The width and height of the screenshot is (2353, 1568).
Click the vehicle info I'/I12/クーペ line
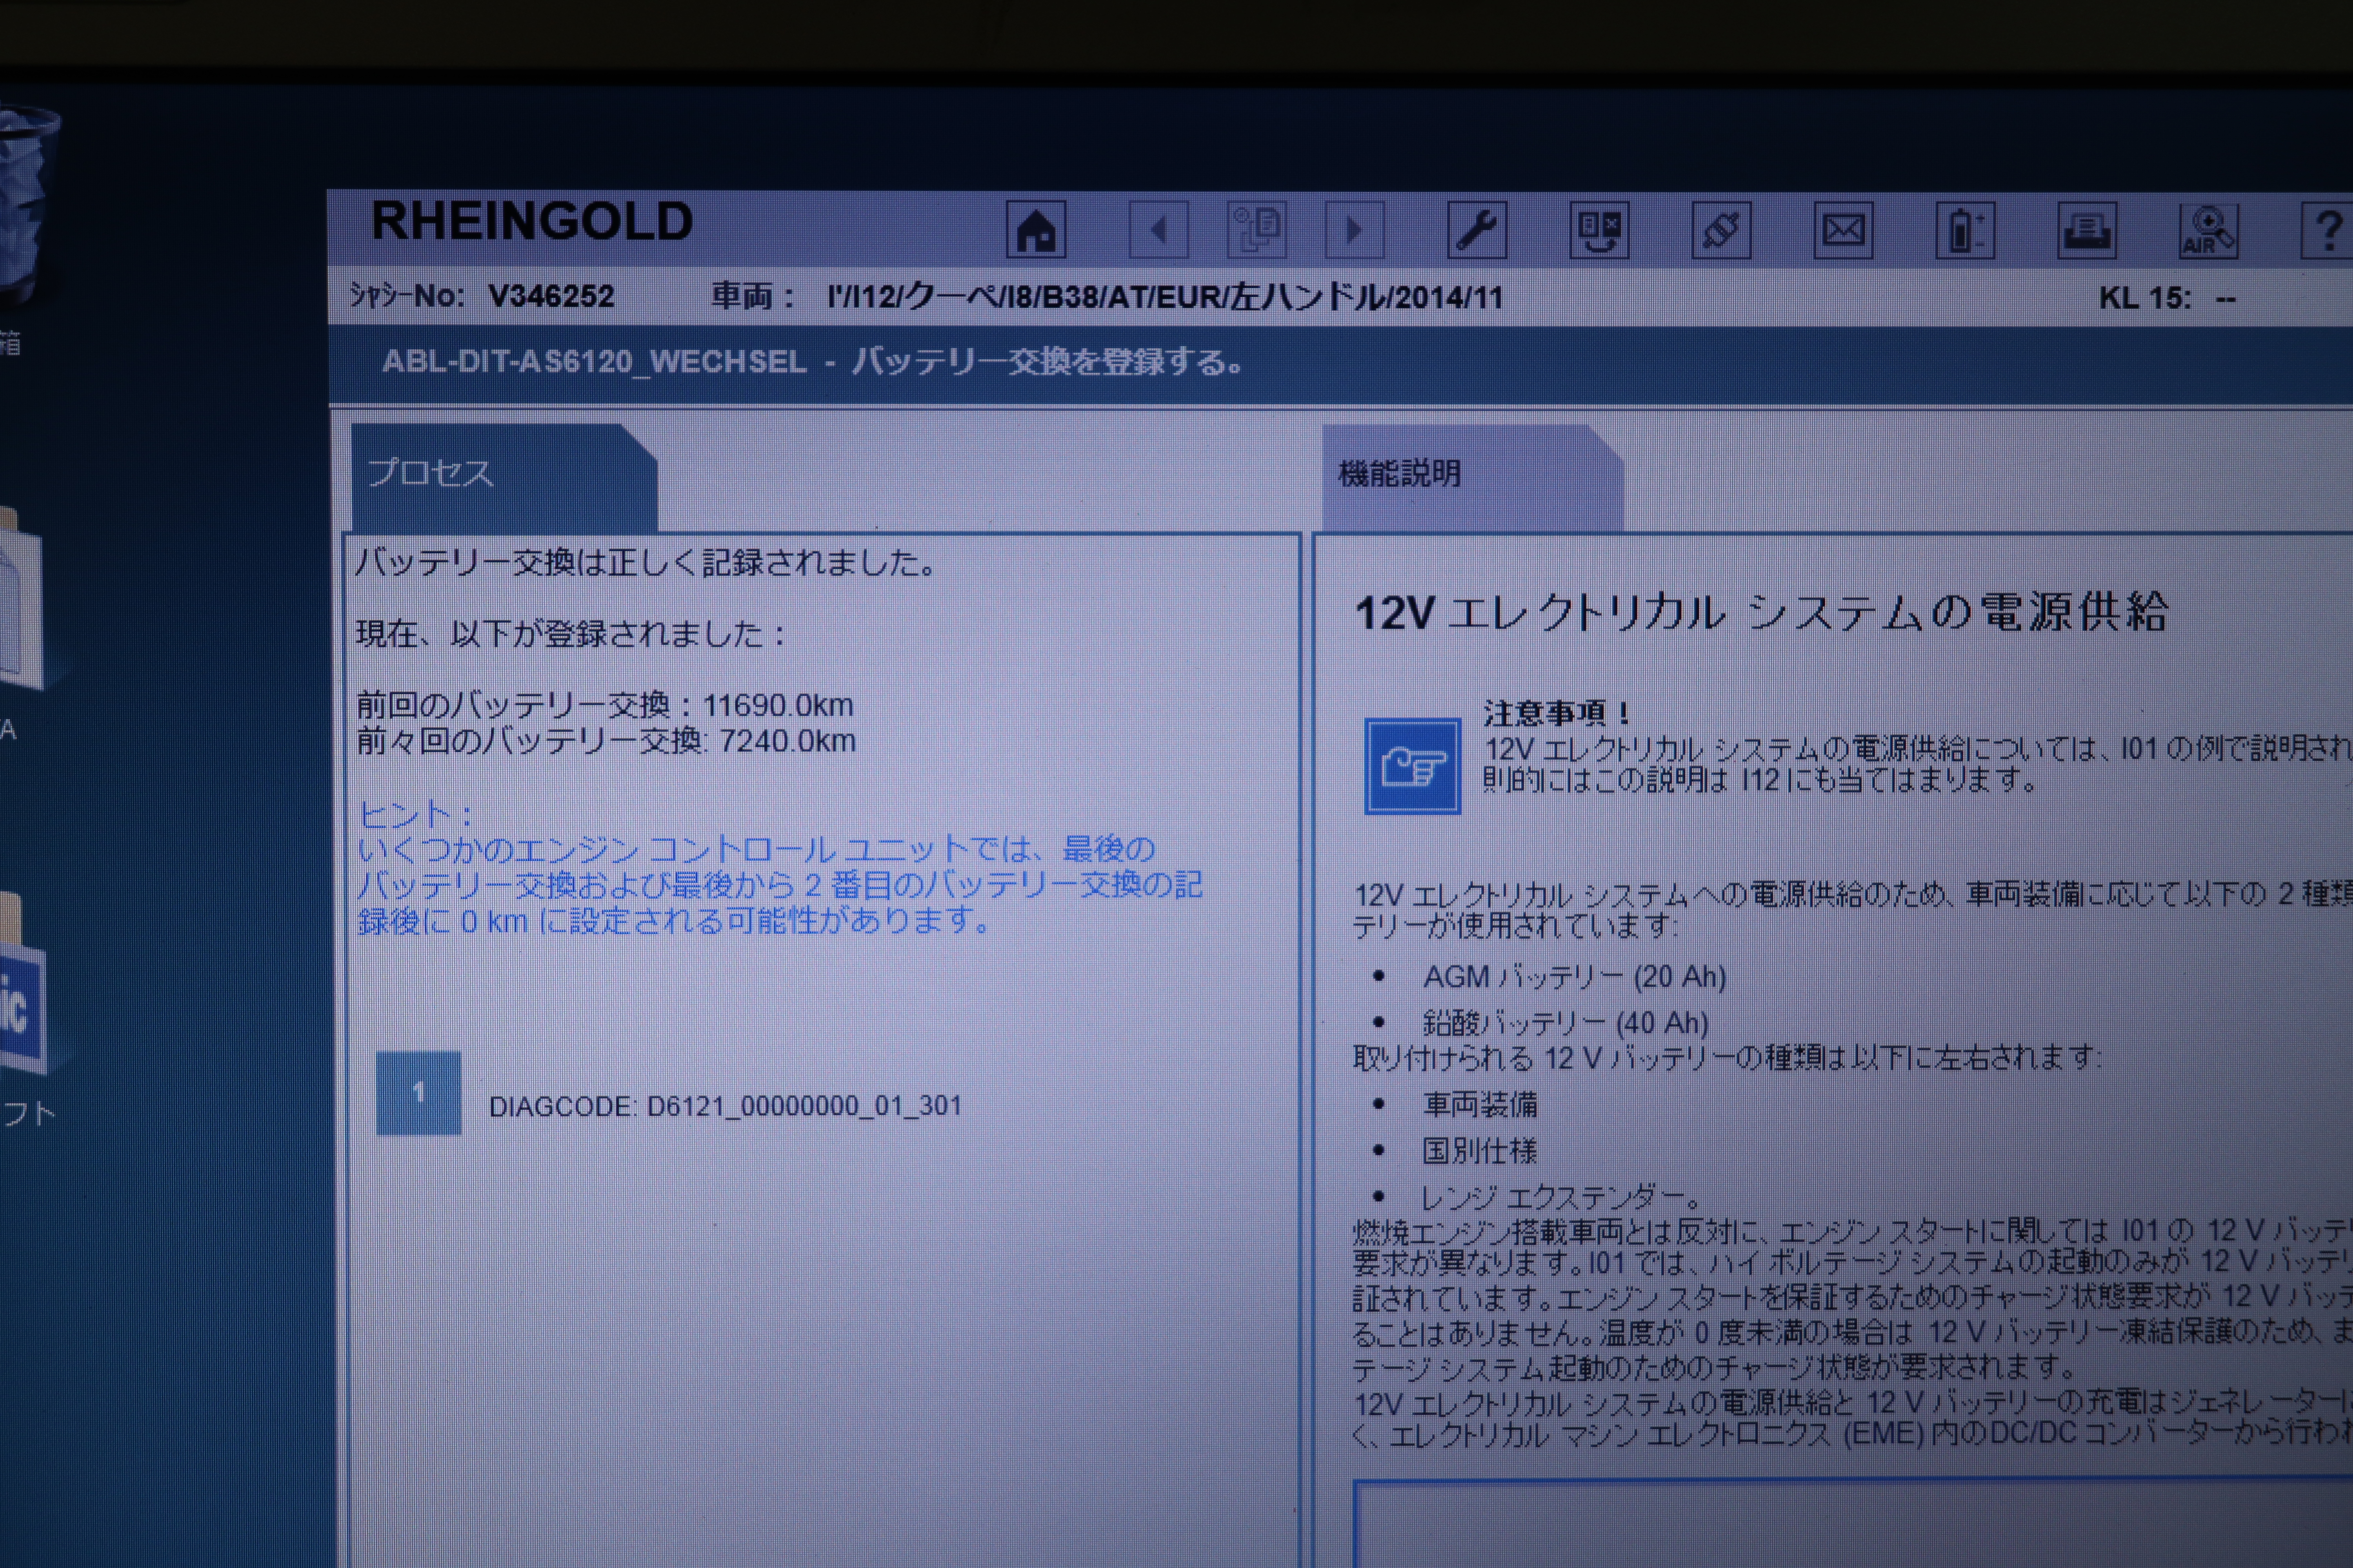point(1164,297)
